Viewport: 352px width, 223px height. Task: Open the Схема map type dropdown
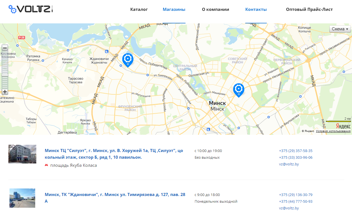click(340, 29)
